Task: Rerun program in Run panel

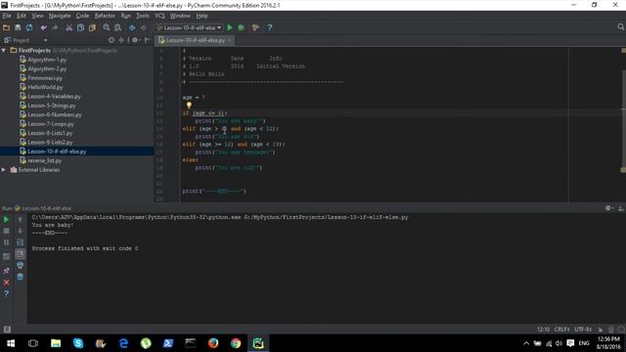Action: (x=6, y=219)
